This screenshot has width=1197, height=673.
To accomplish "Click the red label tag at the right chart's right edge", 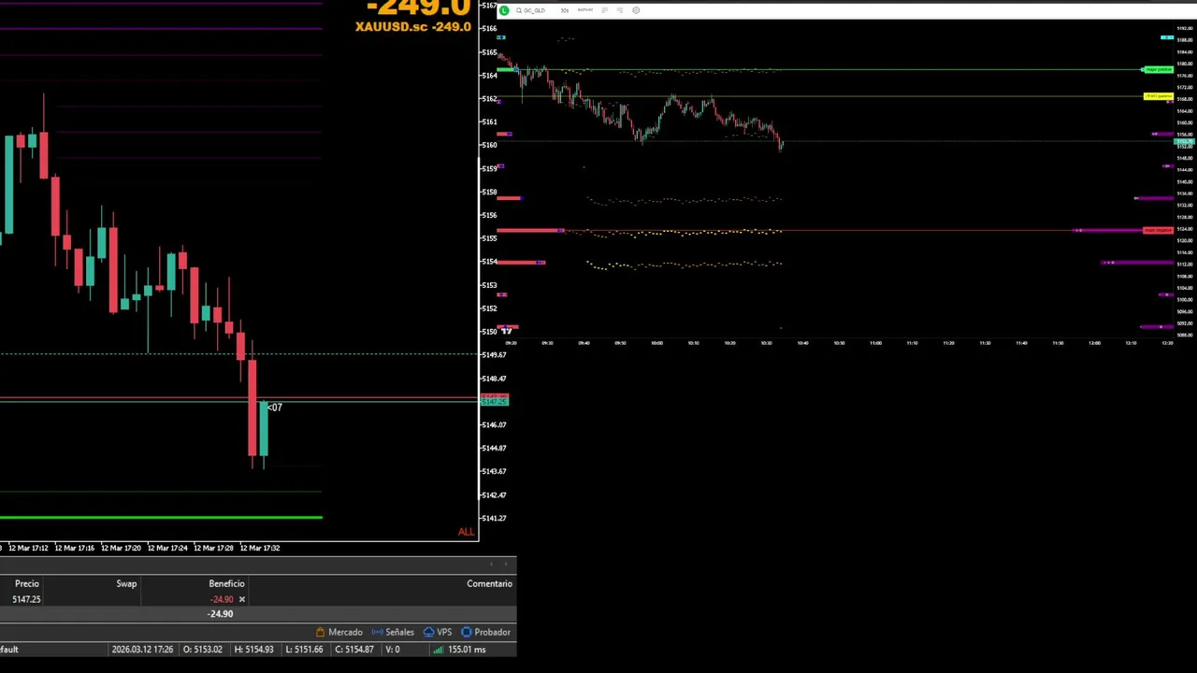I will pyautogui.click(x=1158, y=230).
